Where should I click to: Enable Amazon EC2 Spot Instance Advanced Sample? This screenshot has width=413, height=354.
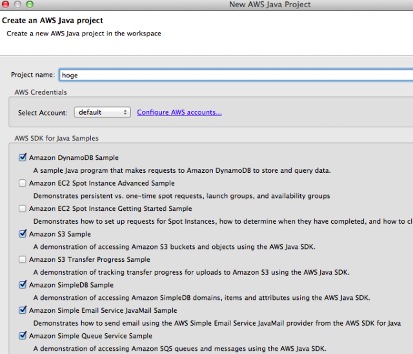23,183
